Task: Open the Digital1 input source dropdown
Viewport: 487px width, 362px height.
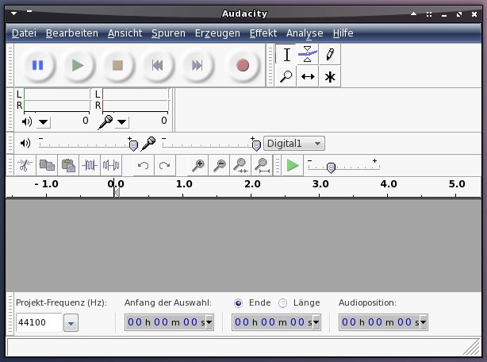Action: [294, 144]
